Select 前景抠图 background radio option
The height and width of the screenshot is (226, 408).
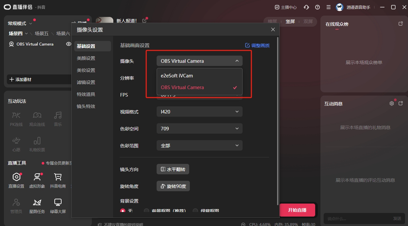click(x=147, y=211)
